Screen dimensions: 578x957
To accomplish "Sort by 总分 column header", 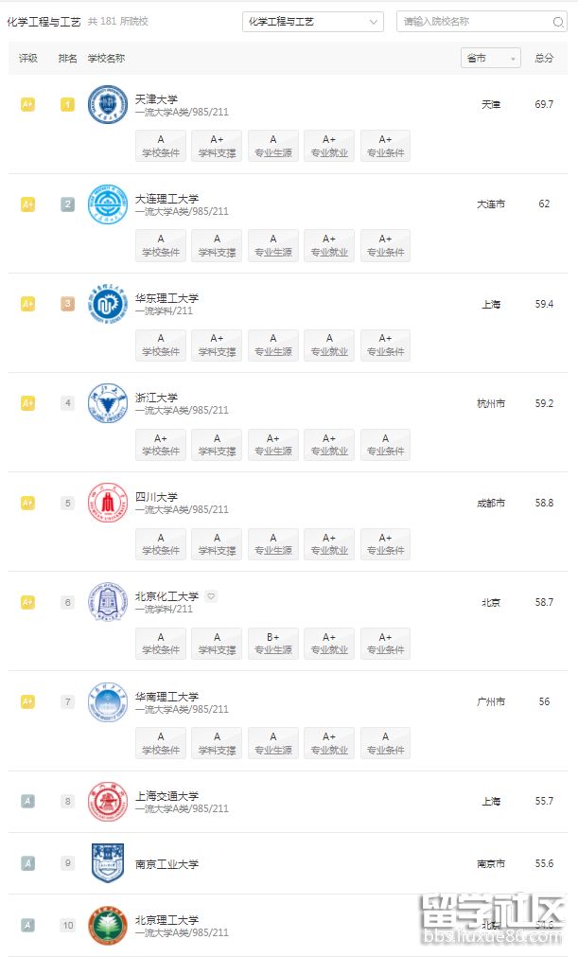I will click(544, 58).
